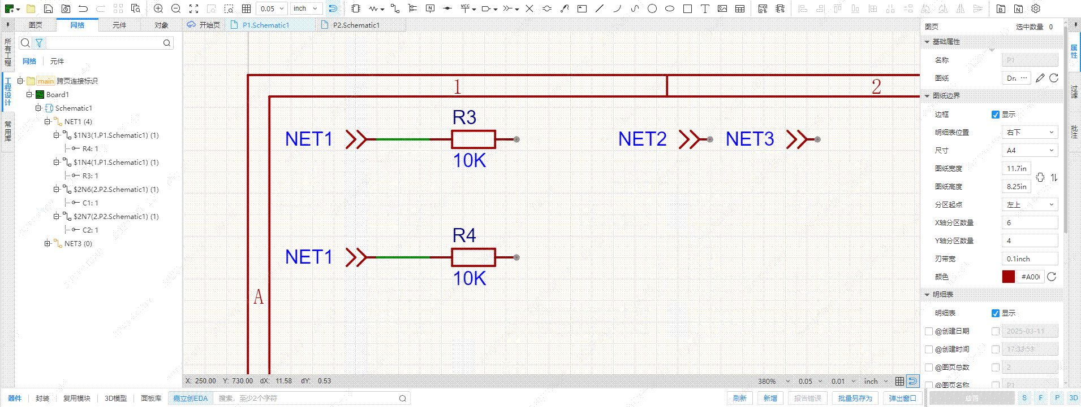This screenshot has height=407, width=1081.
Task: Toggle the 边框 显示 checkbox
Action: pos(996,115)
